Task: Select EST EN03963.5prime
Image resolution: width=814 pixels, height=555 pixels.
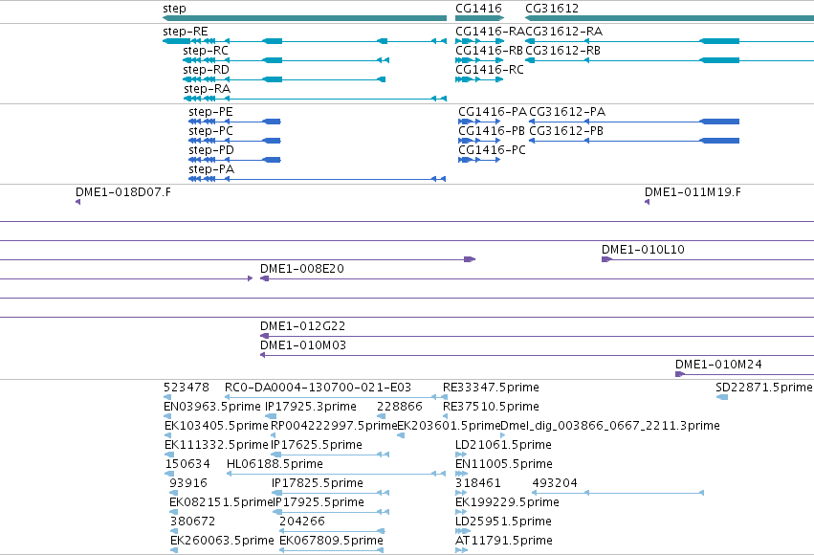Action: tap(211, 407)
